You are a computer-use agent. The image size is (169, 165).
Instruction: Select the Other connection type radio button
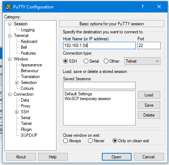pyautogui.click(x=106, y=61)
